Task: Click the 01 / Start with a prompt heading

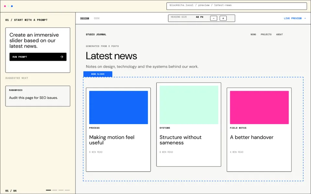Action: (x=26, y=20)
